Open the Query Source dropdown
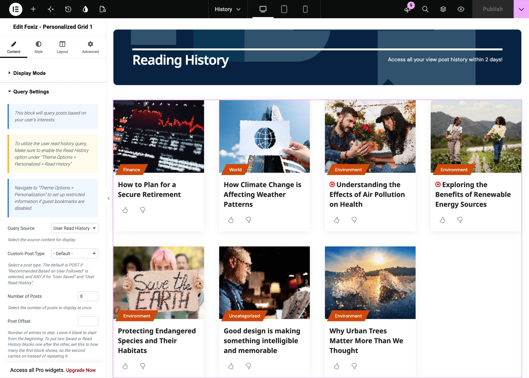Screen dimensions: 529x378 tap(75, 228)
